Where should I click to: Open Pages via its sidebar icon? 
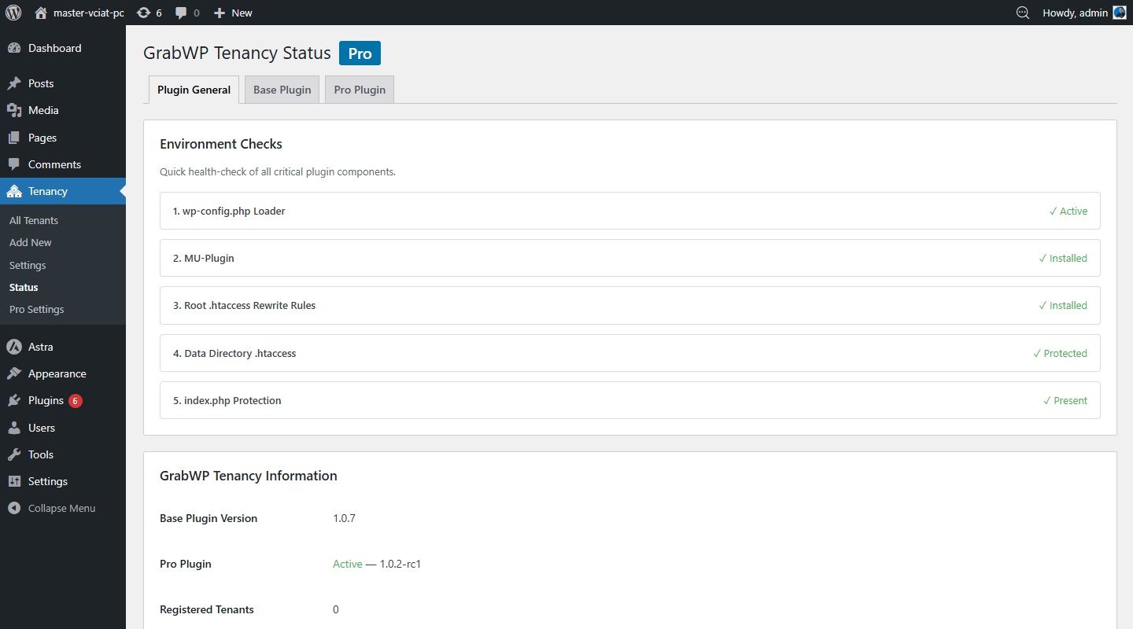(15, 137)
